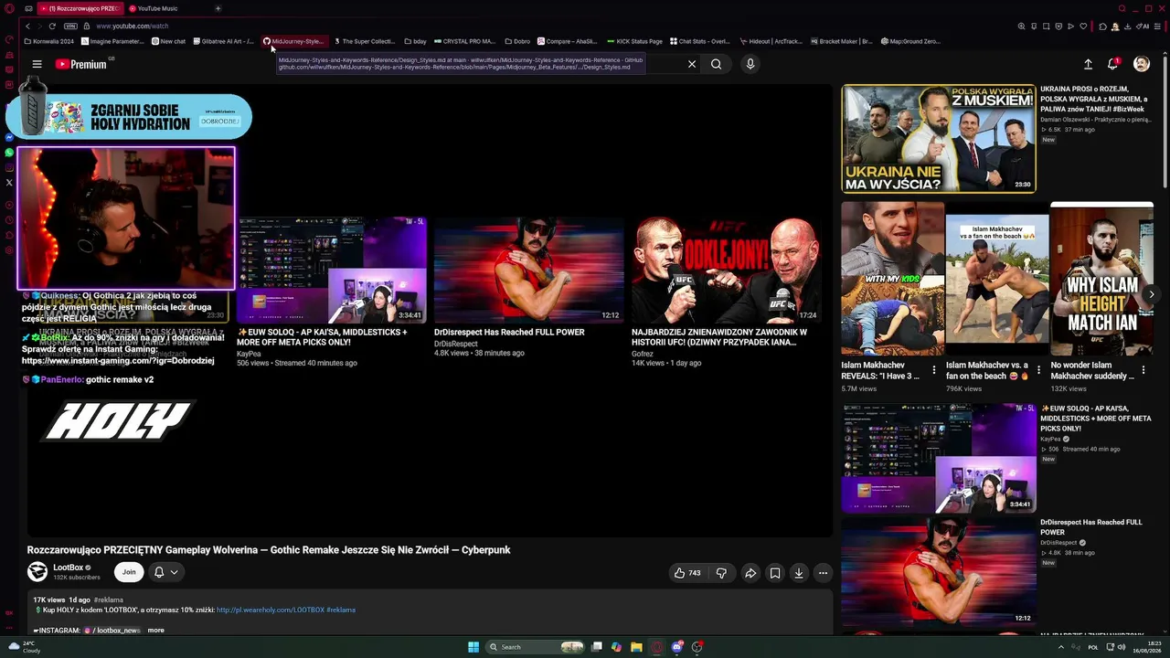
Task: Save the video to a playlist
Action: 775,573
